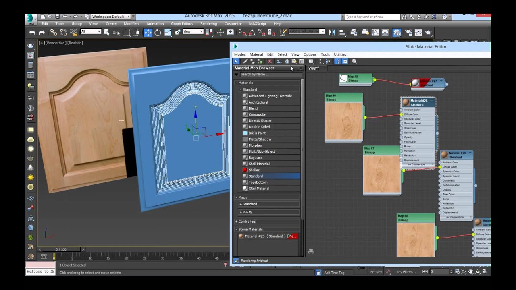Screen dimensions: 516x290
Task: Open the View reference coordinate dropdown
Action: click(193, 31)
